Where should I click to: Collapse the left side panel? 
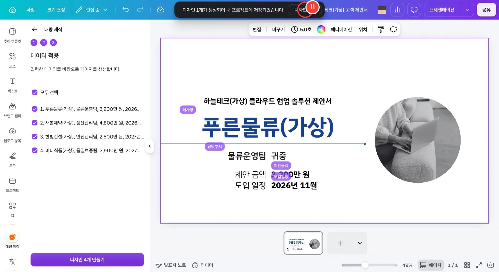(150, 146)
